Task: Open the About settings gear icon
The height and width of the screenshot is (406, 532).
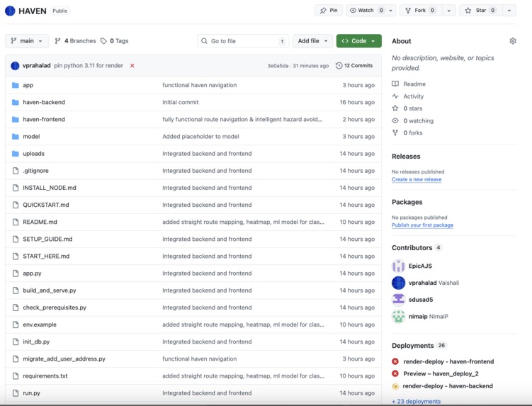Action: [x=513, y=41]
